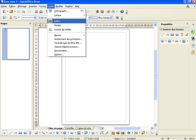Open the sidebar Gallery deck icon
This screenshot has width=196, height=140.
pyautogui.click(x=193, y=45)
